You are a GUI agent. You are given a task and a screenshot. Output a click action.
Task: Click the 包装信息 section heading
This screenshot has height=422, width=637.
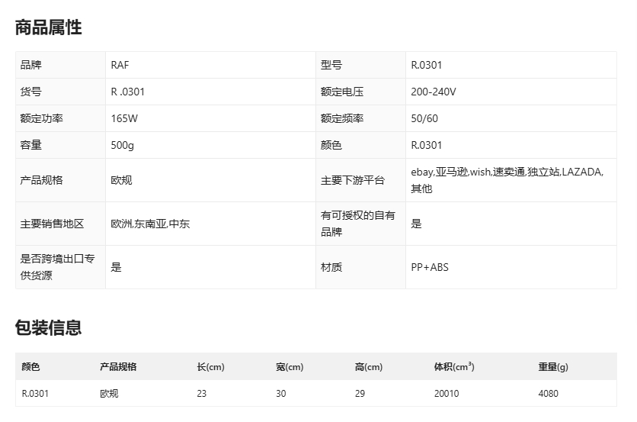click(x=48, y=327)
